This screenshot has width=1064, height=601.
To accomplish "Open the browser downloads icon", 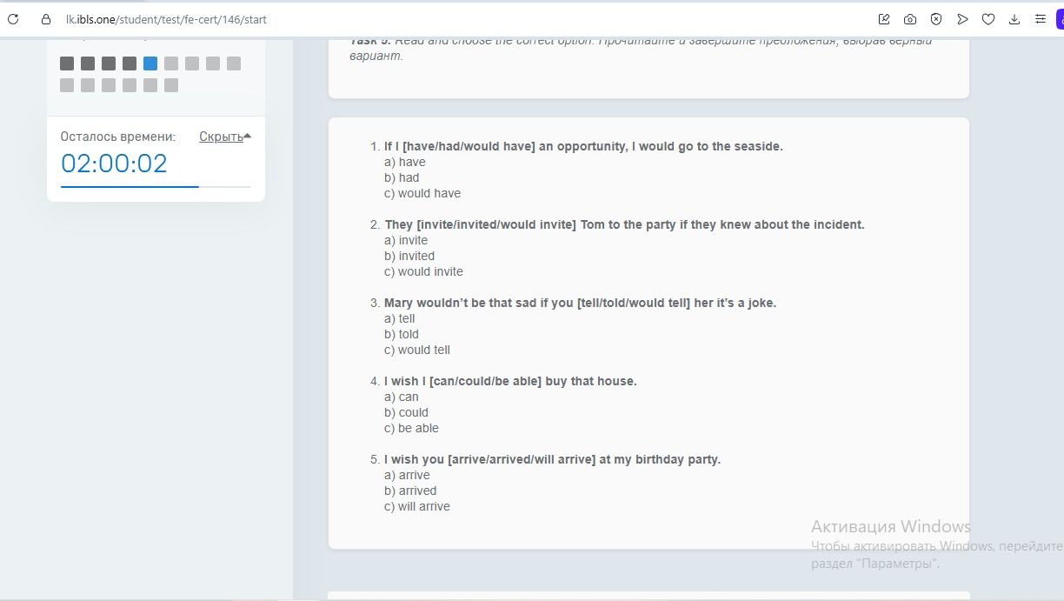I will click(x=1014, y=19).
